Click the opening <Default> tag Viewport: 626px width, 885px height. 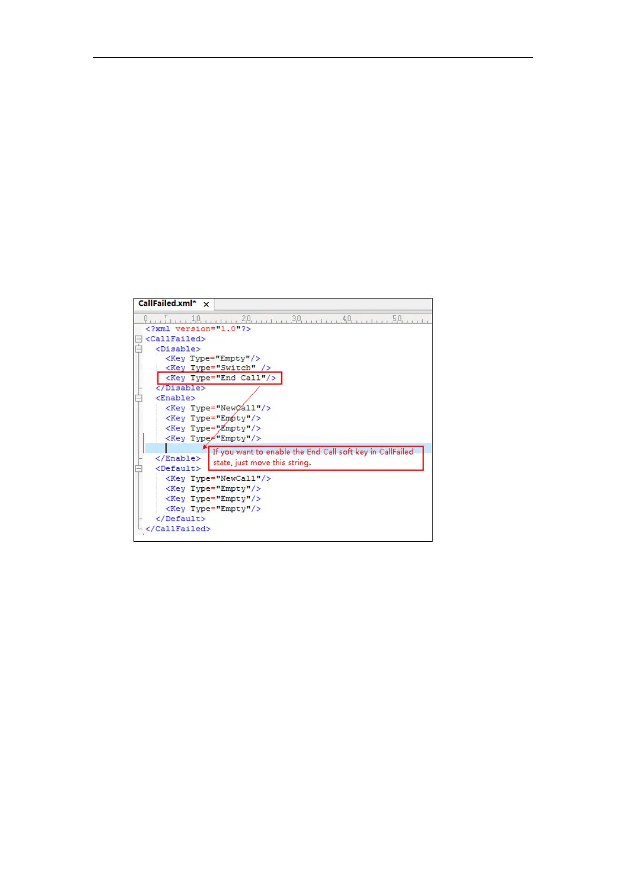pos(178,469)
